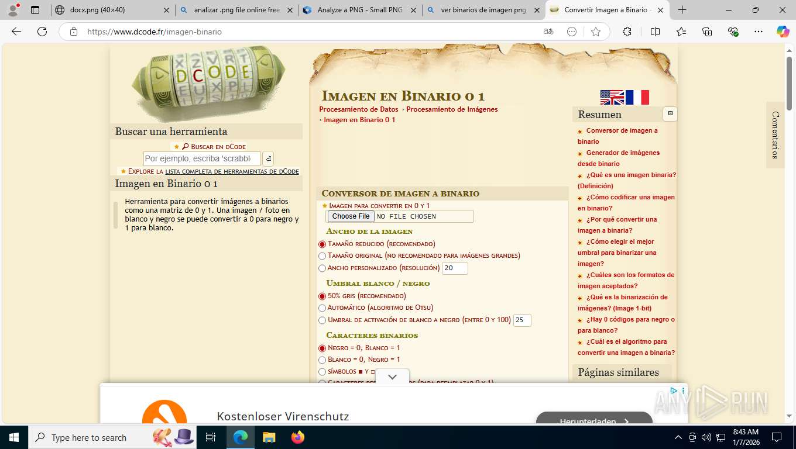Go back with the browser back arrow
The image size is (796, 449).
coord(16,32)
